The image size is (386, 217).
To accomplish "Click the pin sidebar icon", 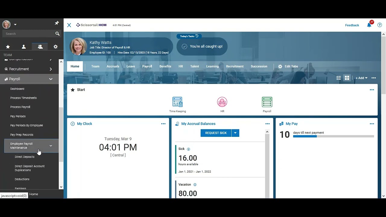I will [x=57, y=23].
